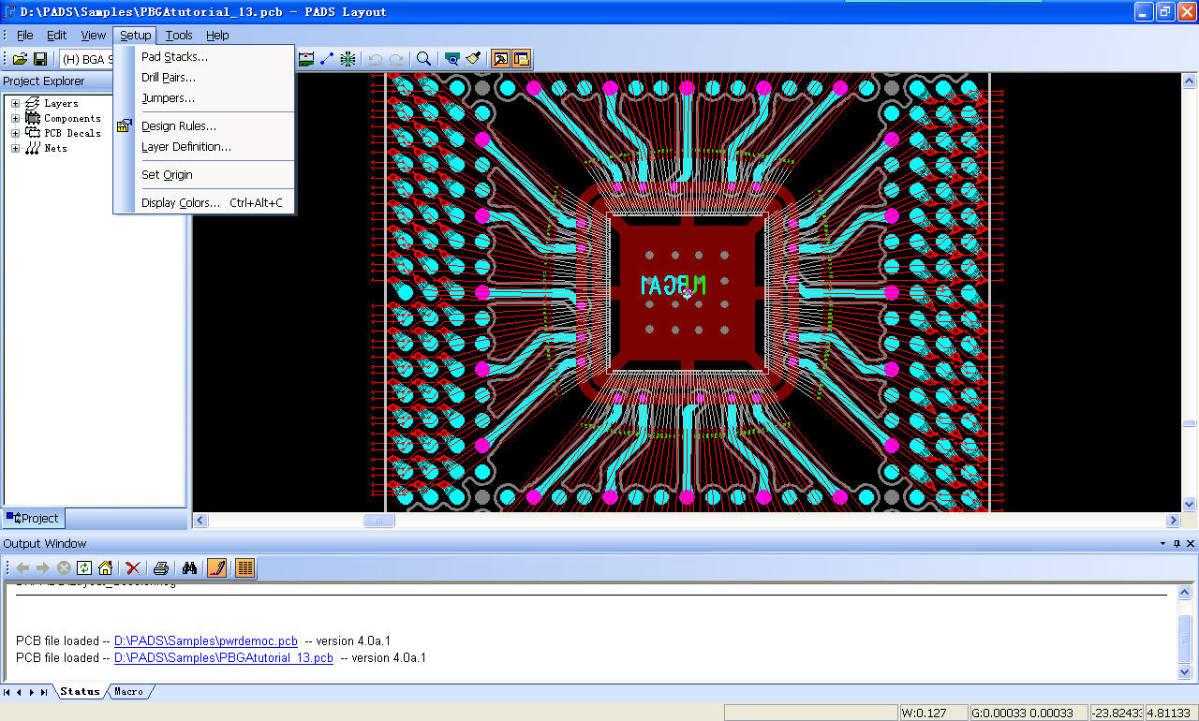Click the Design Rules menu icon
Screen dimensions: 1199x721
point(125,126)
